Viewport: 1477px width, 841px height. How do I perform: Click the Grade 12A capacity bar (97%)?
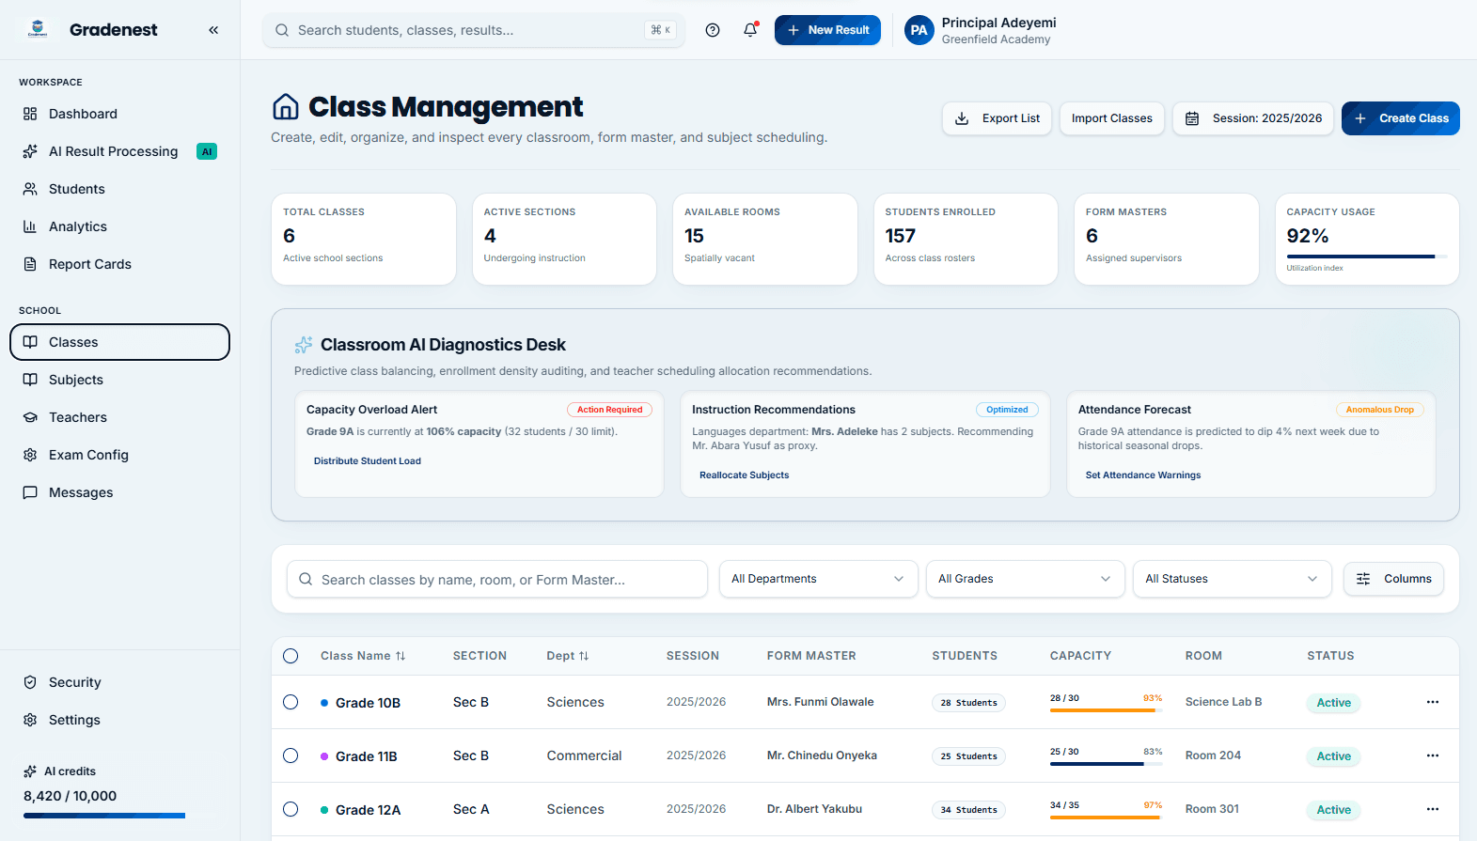tap(1107, 818)
